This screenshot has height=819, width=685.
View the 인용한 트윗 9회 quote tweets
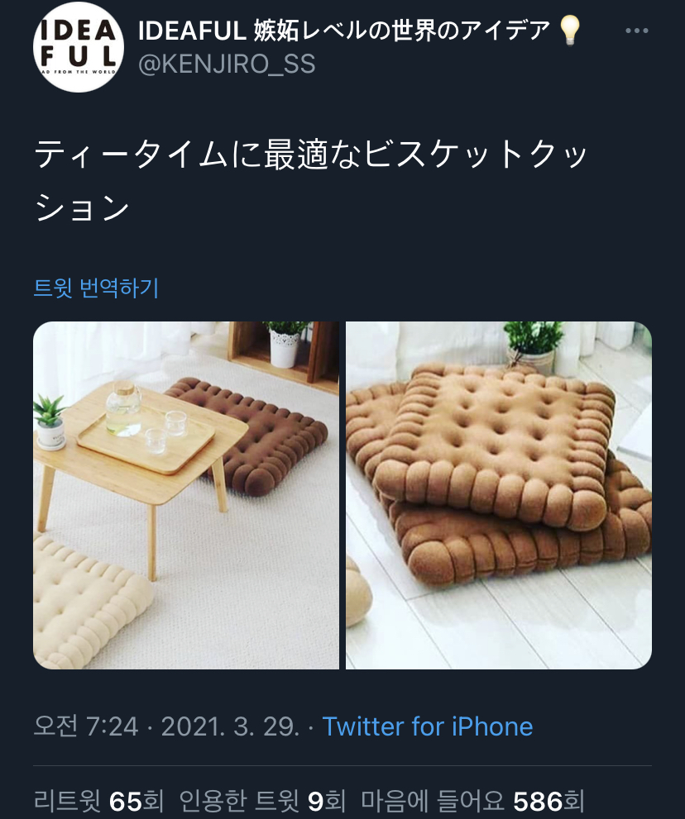coord(262,801)
